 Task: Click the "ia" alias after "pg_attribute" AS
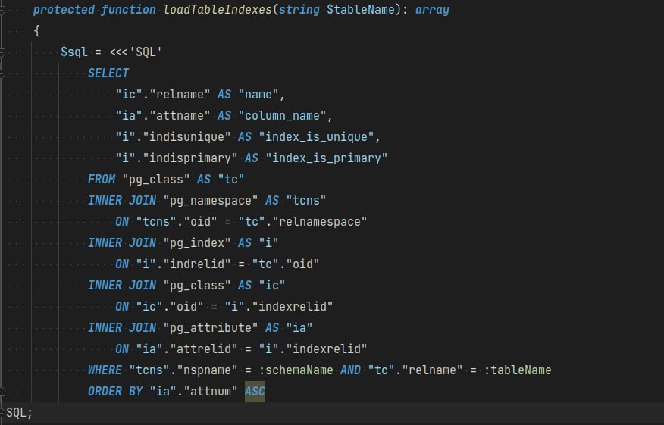pos(299,327)
